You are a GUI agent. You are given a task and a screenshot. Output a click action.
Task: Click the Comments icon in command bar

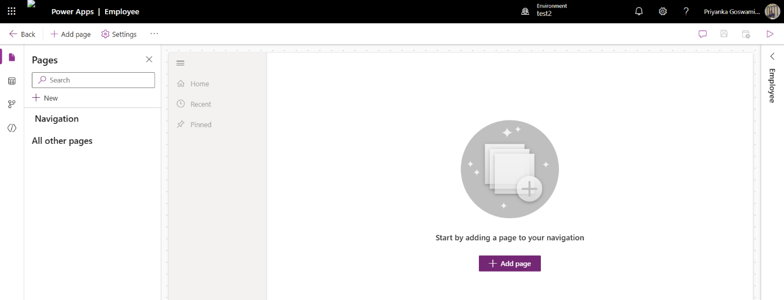tap(703, 34)
